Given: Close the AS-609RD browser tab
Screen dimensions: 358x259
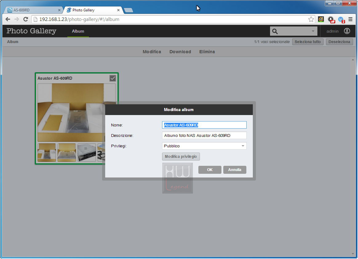Looking at the screenshot, I should point(59,10).
